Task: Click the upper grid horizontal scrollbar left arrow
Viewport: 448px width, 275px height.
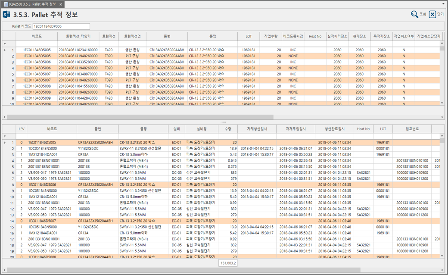Action: [x=5, y=117]
